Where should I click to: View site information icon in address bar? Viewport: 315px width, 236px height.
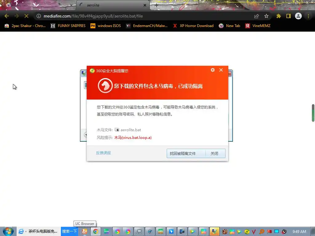point(39,16)
